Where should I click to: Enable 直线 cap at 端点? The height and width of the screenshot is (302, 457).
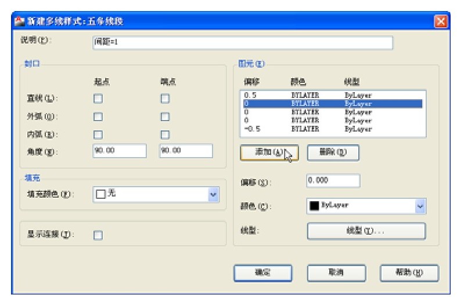click(x=165, y=99)
